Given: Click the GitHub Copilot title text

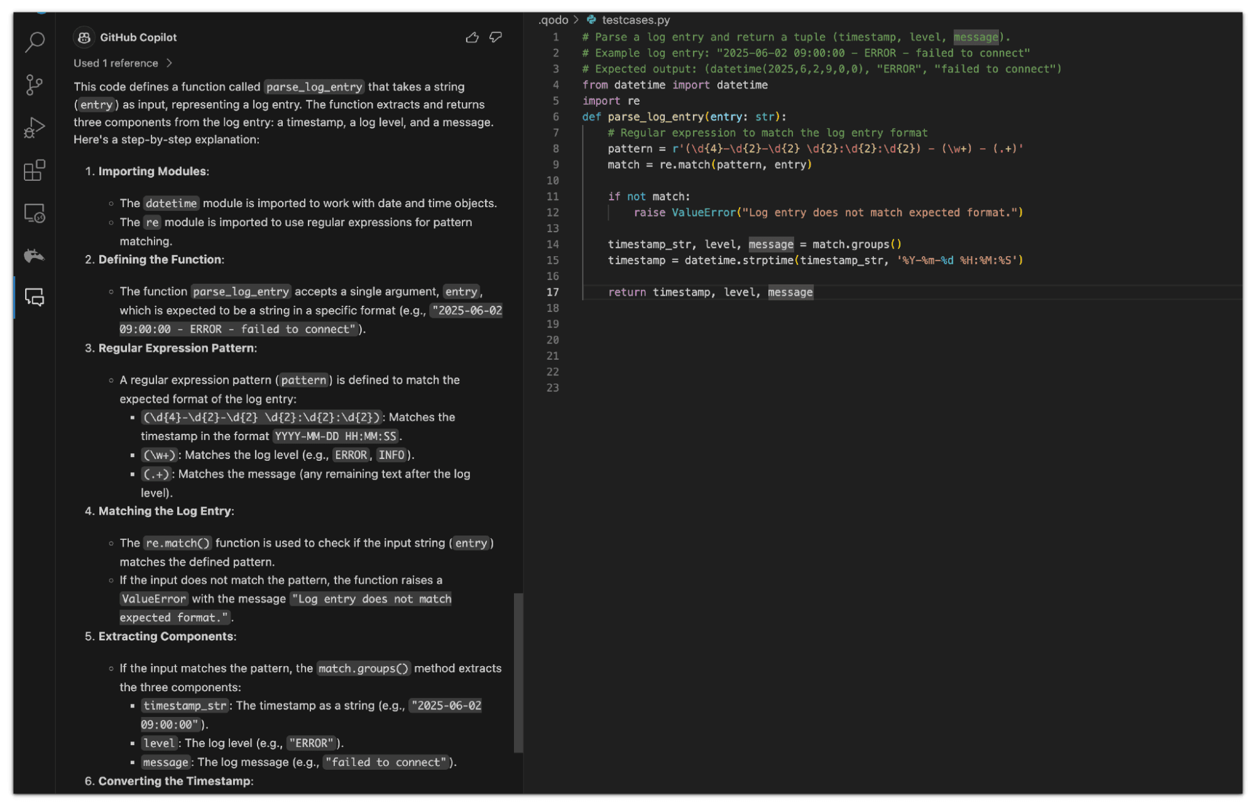Looking at the screenshot, I should click(138, 38).
